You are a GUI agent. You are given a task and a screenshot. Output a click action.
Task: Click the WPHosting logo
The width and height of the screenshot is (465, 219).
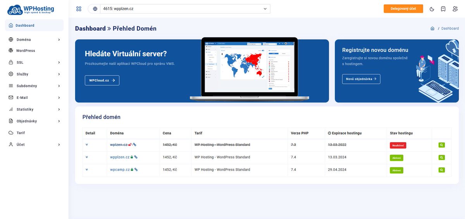[31, 9]
